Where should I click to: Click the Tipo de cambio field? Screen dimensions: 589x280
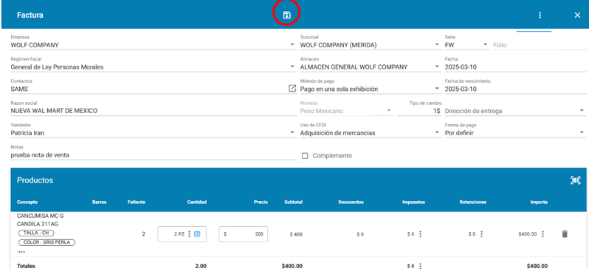[x=418, y=111]
